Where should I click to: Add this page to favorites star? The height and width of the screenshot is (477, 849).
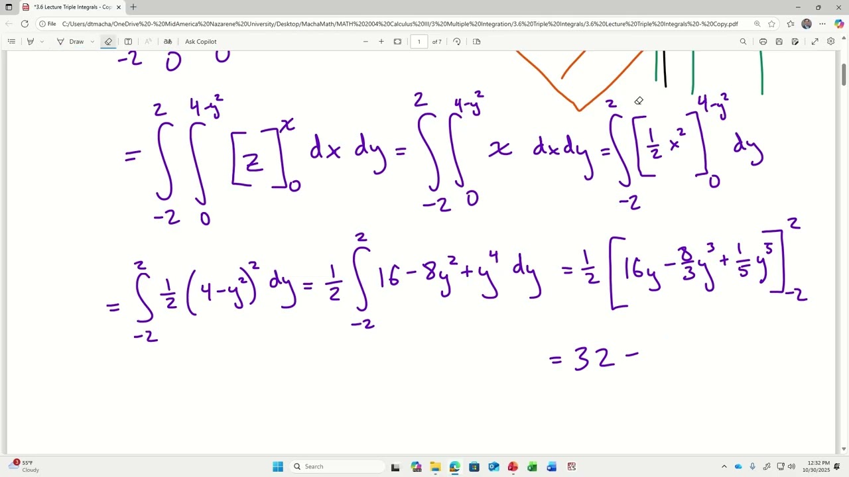772,24
